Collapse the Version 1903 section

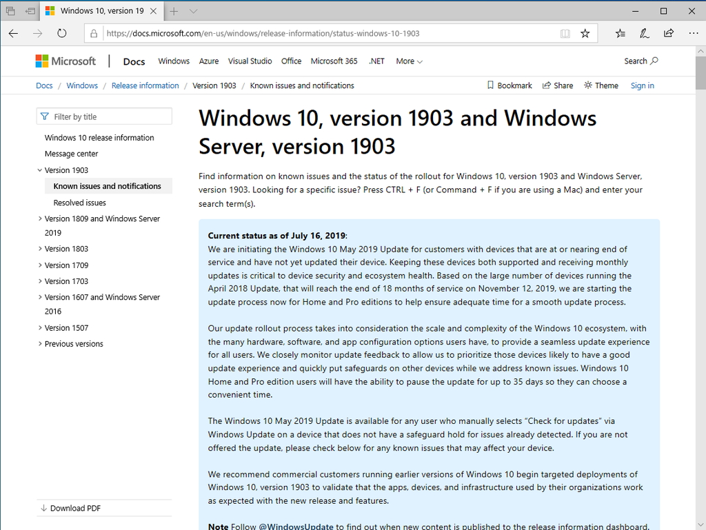click(39, 170)
